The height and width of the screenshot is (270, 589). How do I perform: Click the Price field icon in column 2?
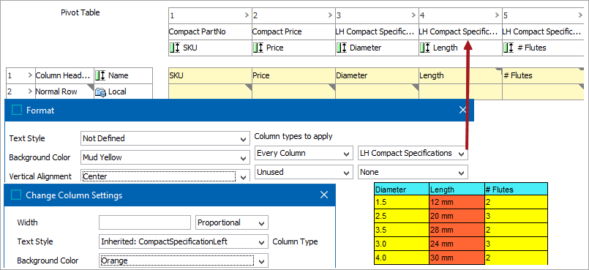pos(258,48)
